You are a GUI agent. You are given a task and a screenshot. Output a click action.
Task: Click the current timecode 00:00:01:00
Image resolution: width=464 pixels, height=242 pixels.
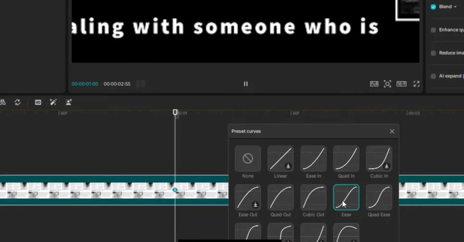85,84
